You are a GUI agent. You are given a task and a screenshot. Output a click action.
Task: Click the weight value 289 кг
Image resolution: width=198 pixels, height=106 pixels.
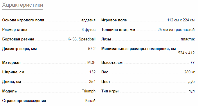tap(189, 72)
